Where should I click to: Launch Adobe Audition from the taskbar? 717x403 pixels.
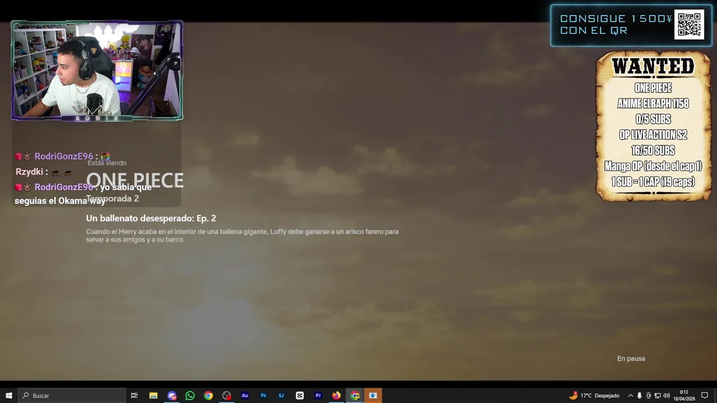tap(245, 396)
